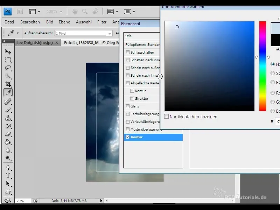
Task: Select Fülloptionen: Standard entry
Action: click(142, 45)
